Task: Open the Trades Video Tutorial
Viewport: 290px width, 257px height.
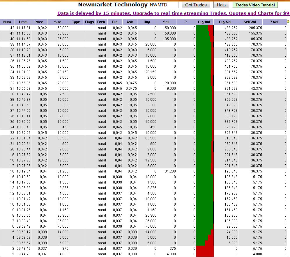Action: click(x=255, y=5)
